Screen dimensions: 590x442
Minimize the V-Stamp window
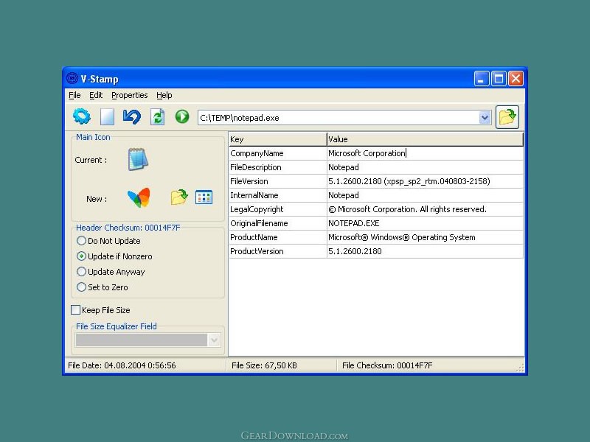tap(482, 79)
